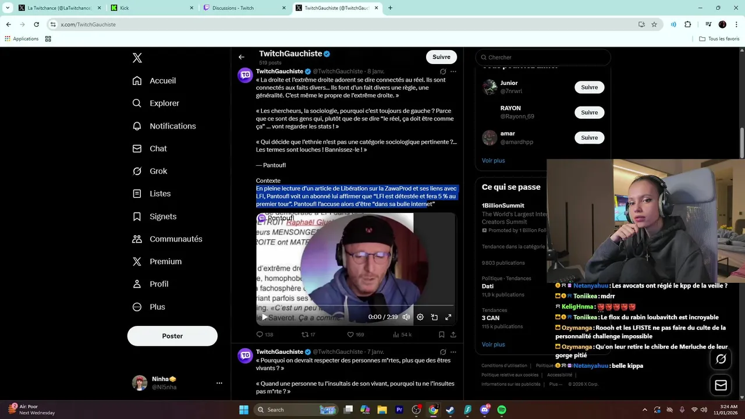Screen dimensions: 745x419
Task: Open new browser tab
Action: (x=390, y=8)
